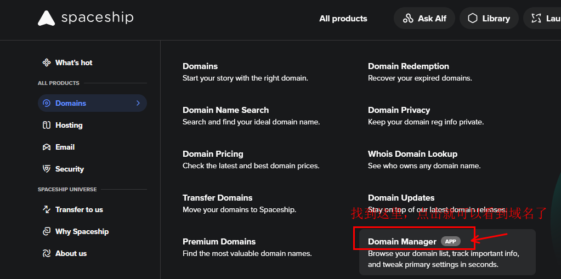Select Hosting in the sidebar
The height and width of the screenshot is (279, 561).
pyautogui.click(x=69, y=125)
